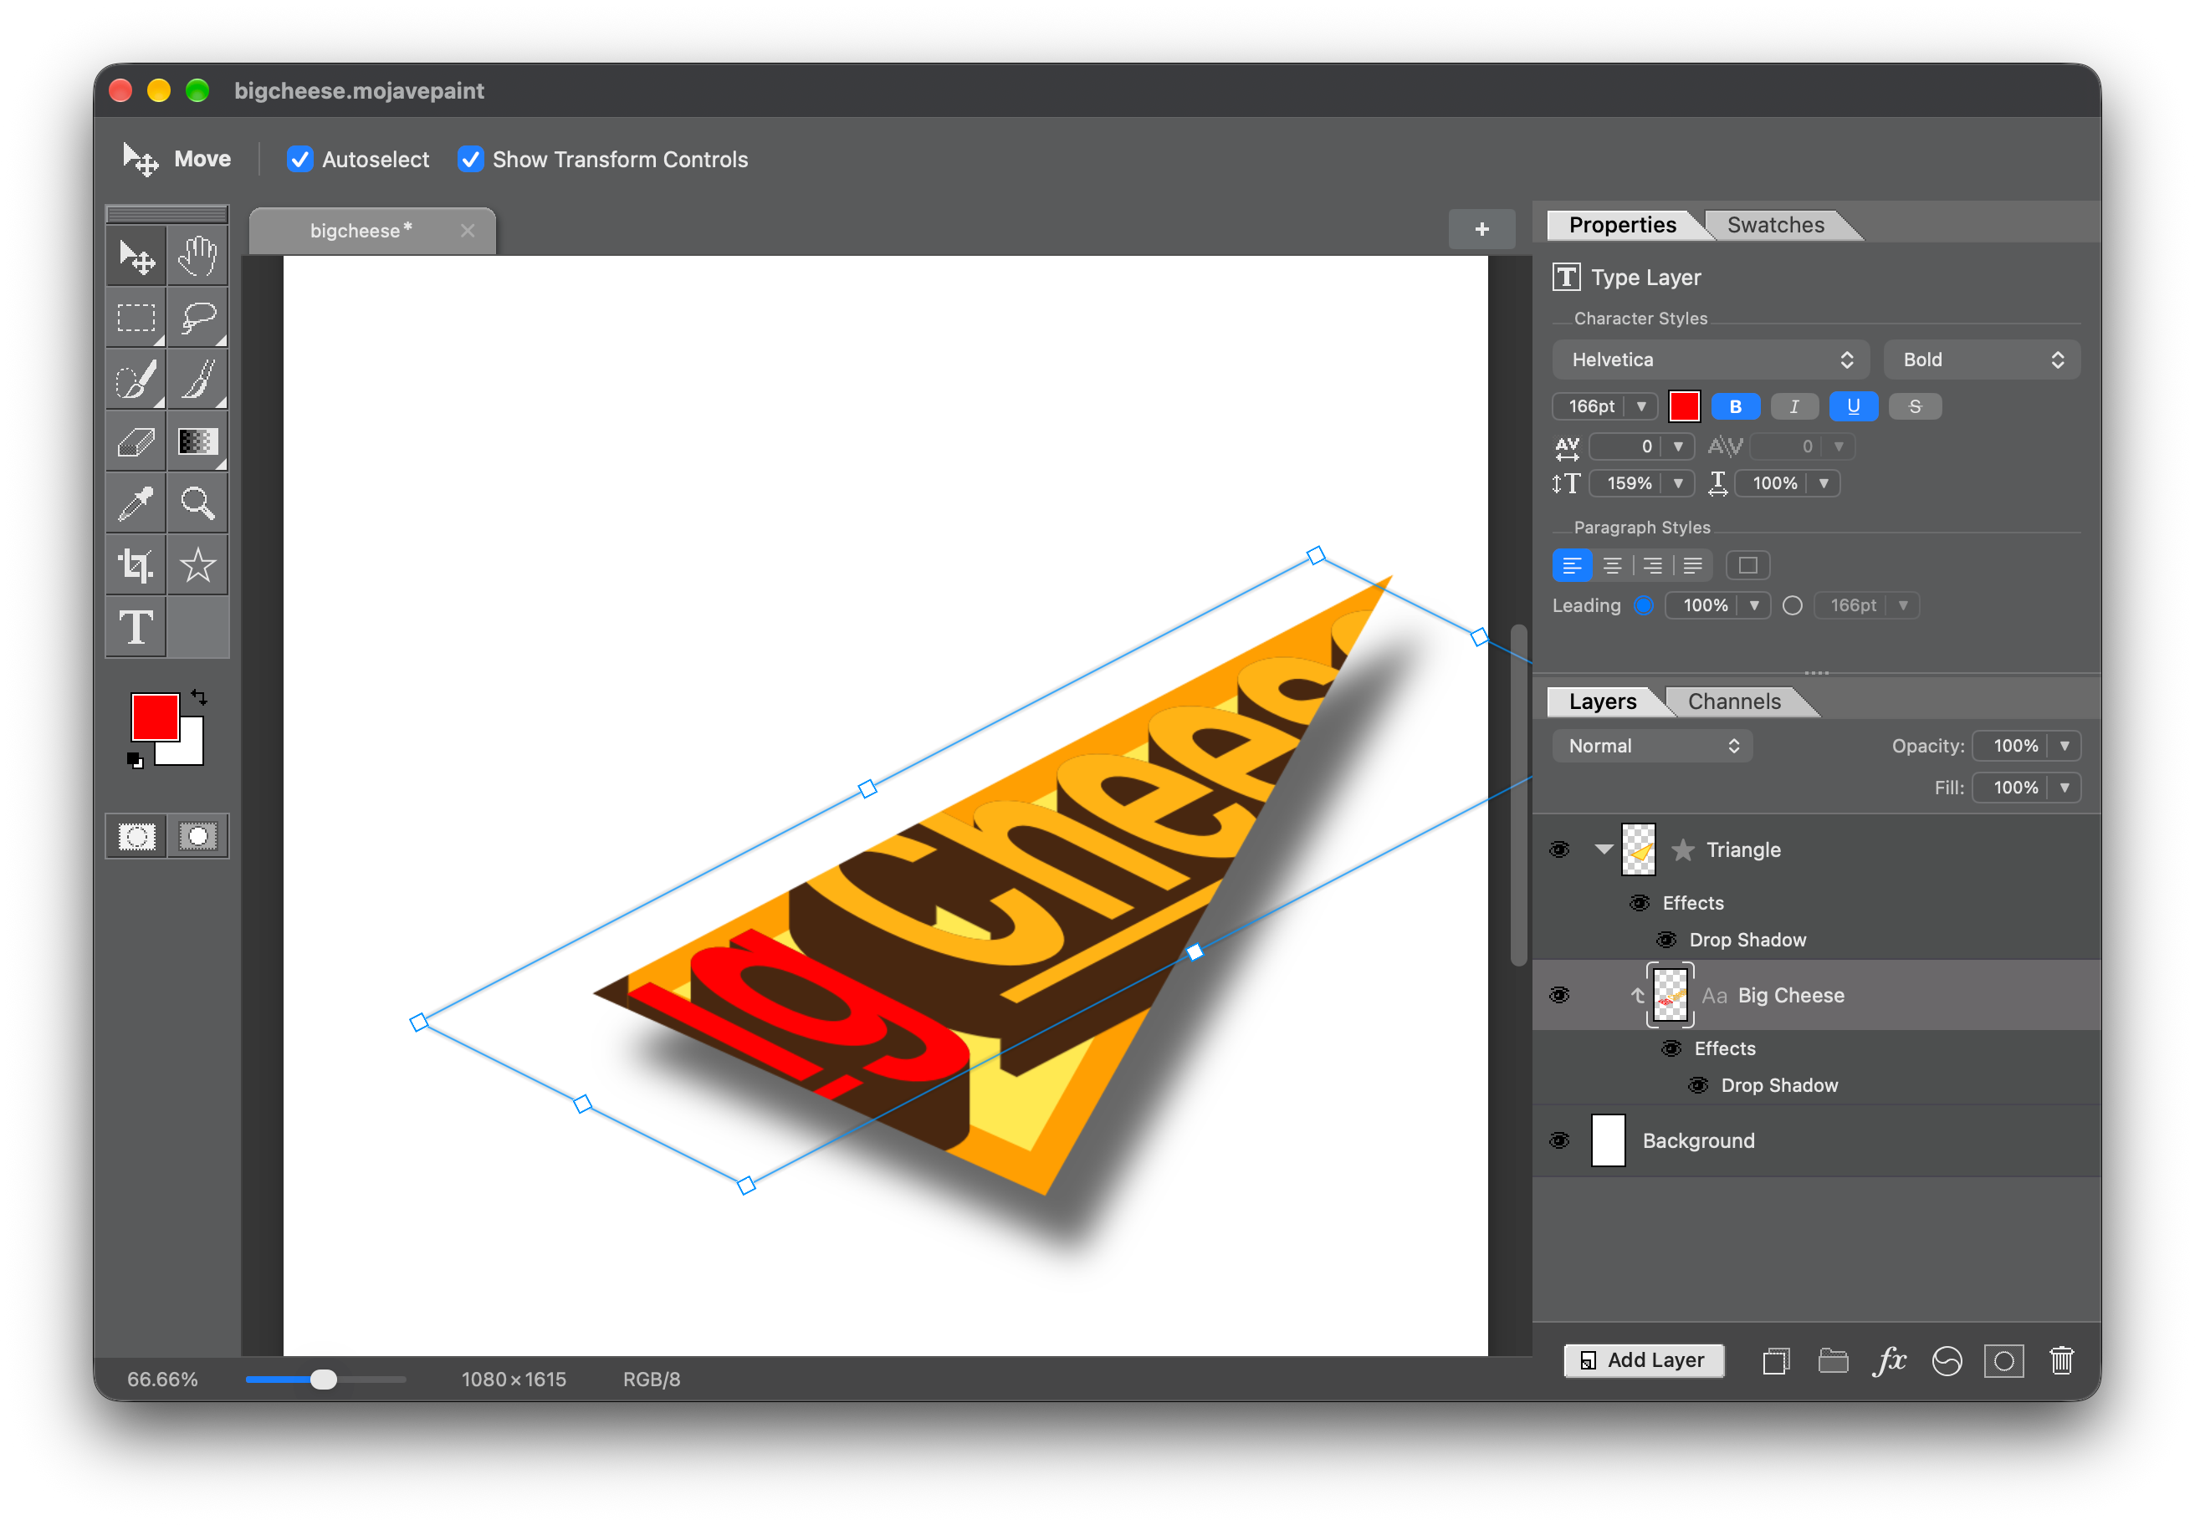Select the Gradient tool
Screen dimensions: 2195x1525
click(198, 441)
